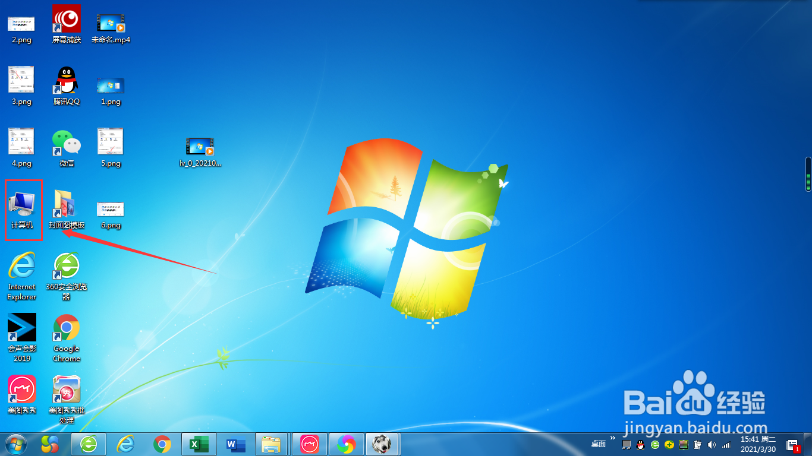The image size is (812, 456).
Task: Select the 6.png file on desktop
Action: click(x=111, y=215)
